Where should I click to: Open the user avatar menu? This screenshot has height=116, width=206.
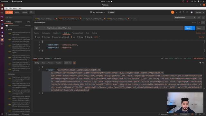click(x=192, y=12)
